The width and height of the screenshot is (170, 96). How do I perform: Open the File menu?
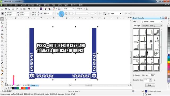coord(6,5)
